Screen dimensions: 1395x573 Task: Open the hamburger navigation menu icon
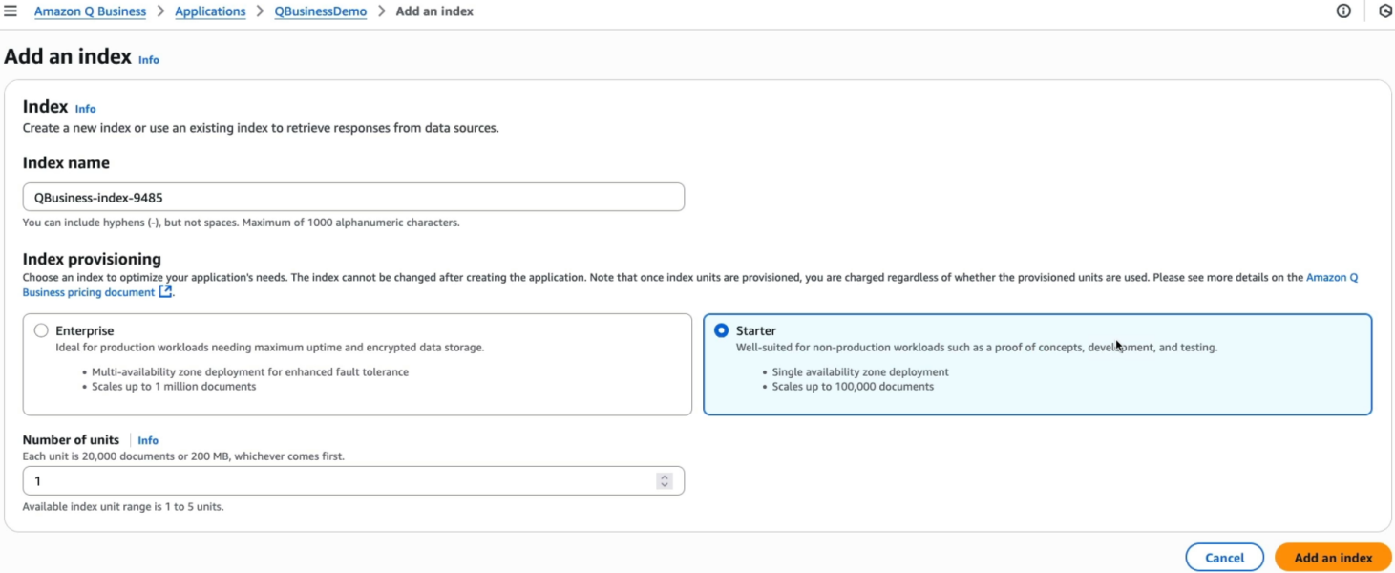(x=11, y=11)
